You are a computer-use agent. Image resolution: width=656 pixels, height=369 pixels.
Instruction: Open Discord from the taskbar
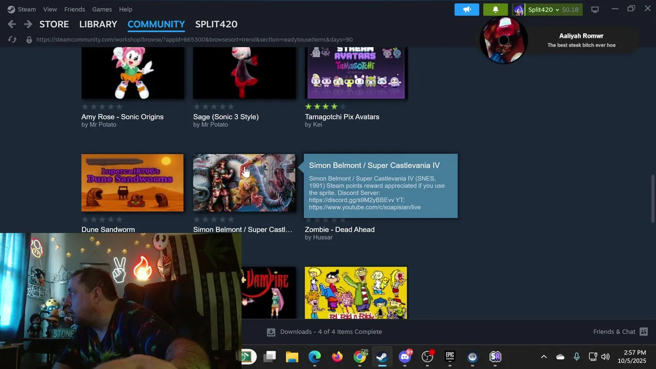pyautogui.click(x=405, y=357)
